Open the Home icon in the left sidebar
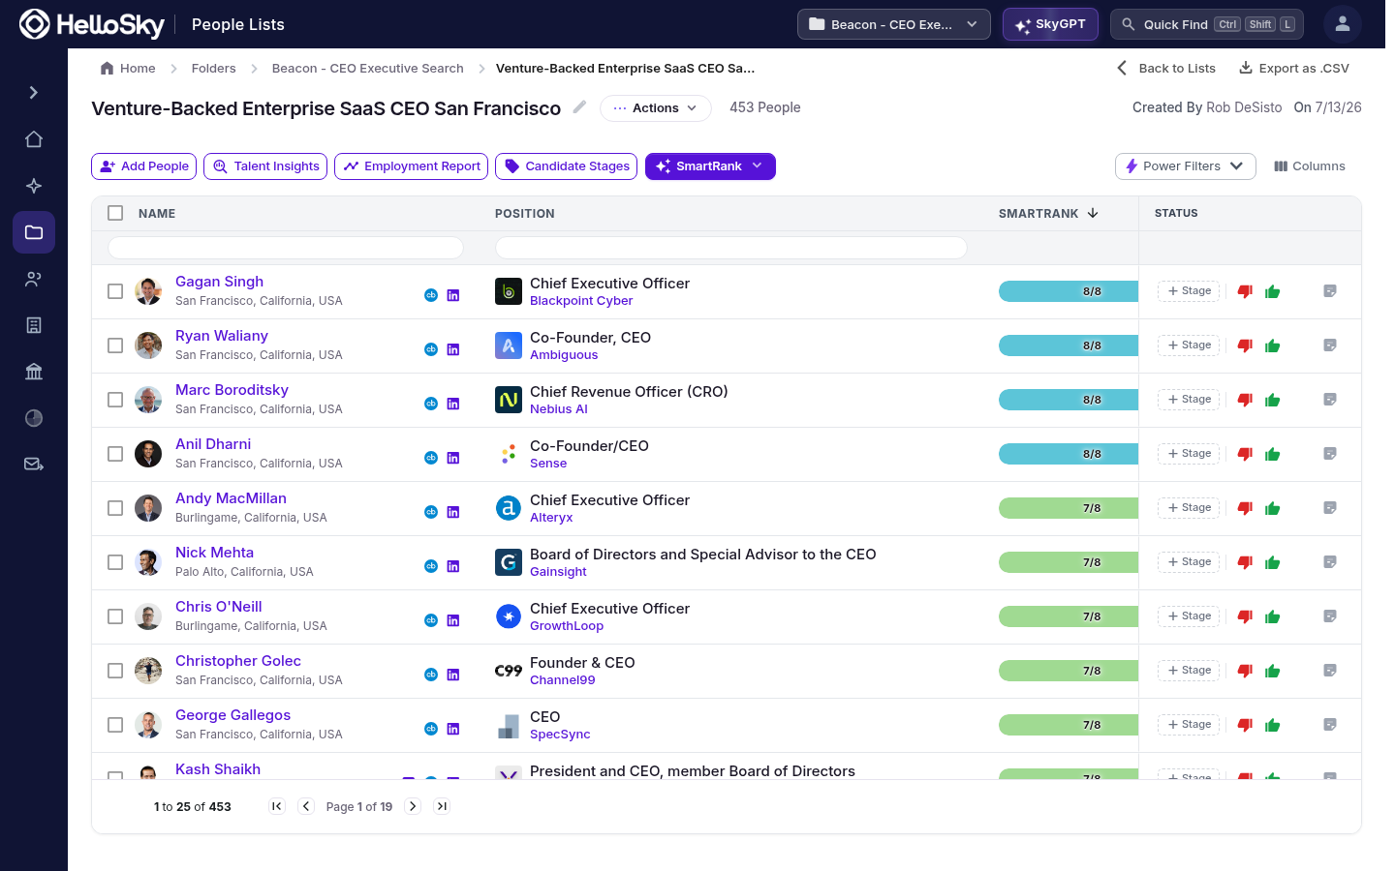The image size is (1395, 871). pos(34,139)
